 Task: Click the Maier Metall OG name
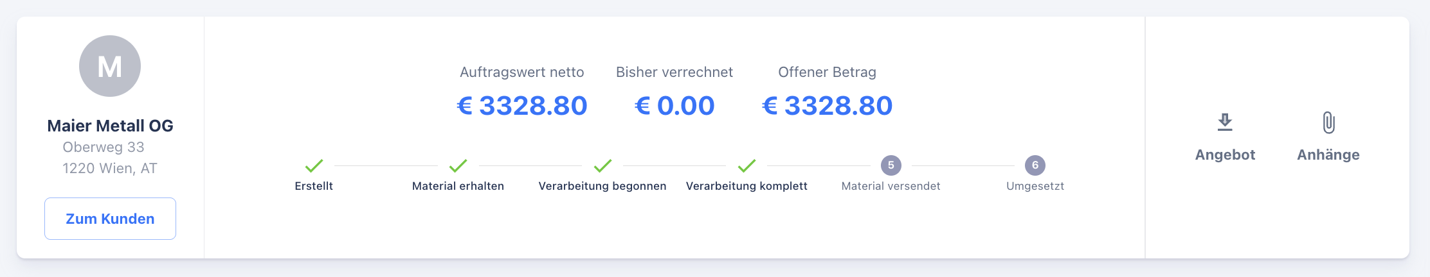coord(110,126)
